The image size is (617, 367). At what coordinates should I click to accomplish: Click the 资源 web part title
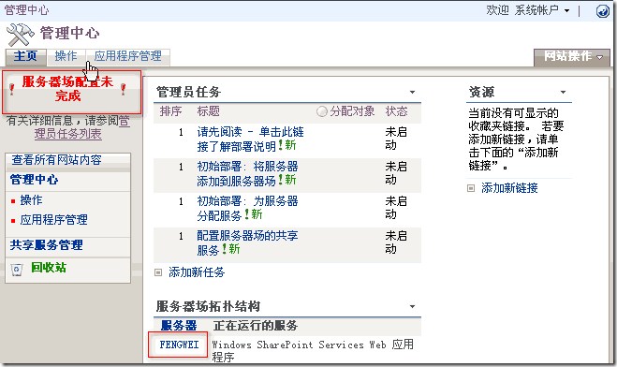(481, 92)
